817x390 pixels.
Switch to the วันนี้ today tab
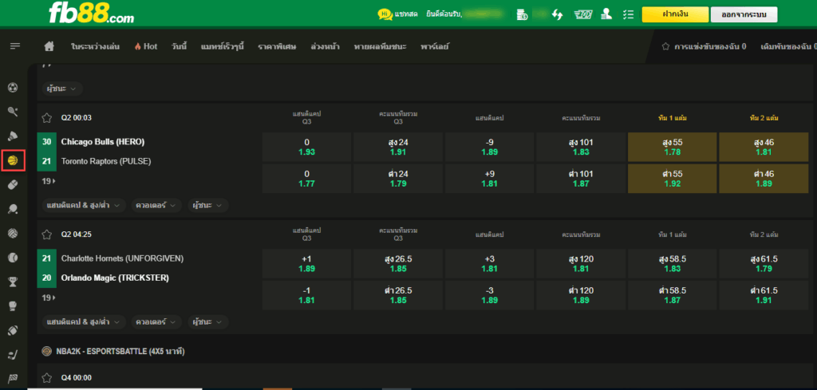point(179,46)
